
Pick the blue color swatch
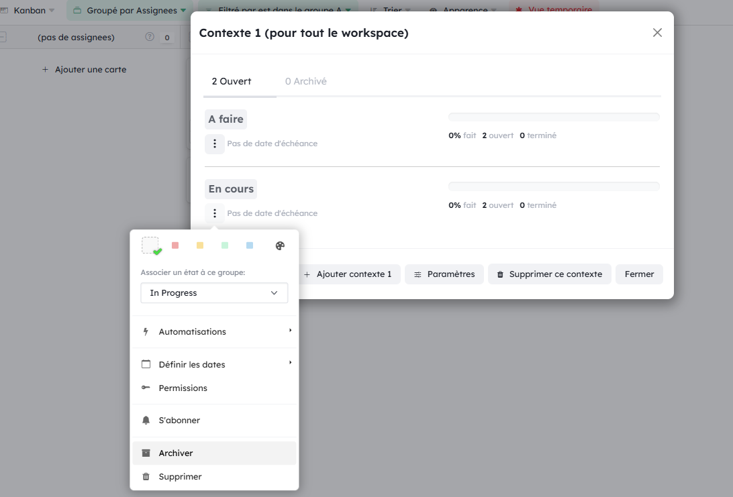pos(250,245)
